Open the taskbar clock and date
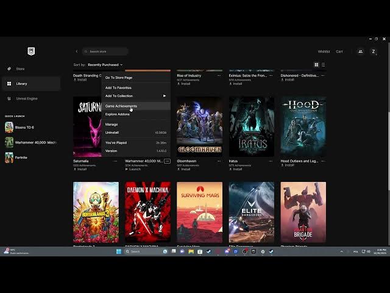 381,251
